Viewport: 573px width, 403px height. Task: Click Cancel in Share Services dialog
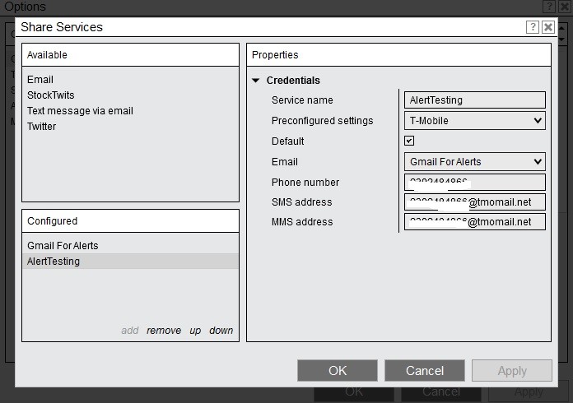(425, 370)
